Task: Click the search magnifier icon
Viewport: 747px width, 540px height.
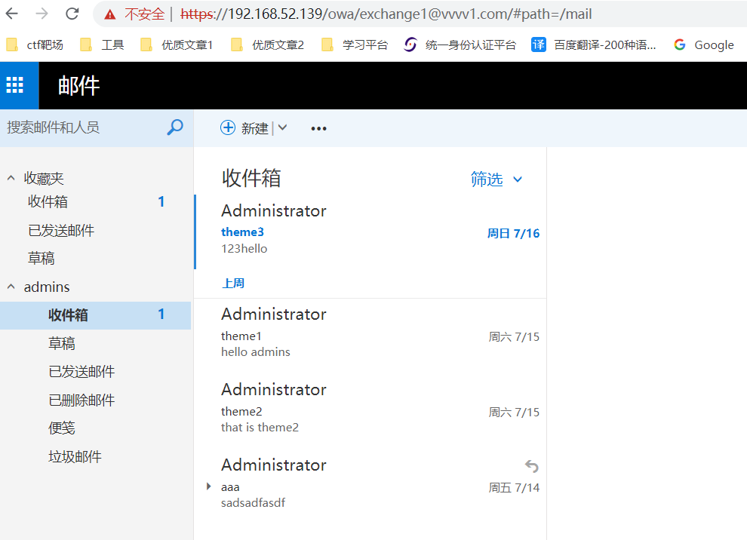Action: click(174, 127)
